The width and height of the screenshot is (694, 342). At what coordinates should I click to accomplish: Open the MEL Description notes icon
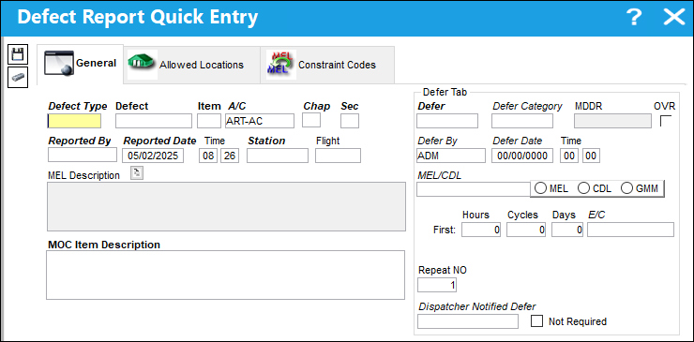(x=137, y=173)
